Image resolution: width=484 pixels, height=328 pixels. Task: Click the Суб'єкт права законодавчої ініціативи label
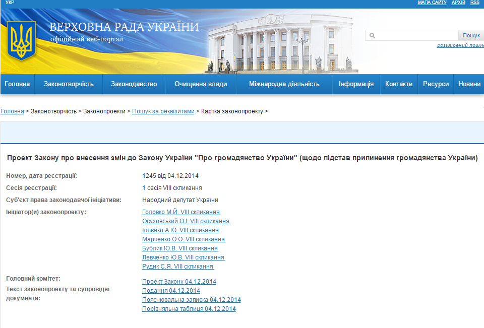(64, 200)
